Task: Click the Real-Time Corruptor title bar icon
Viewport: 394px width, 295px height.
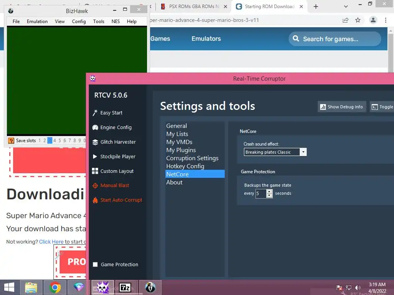Action: [93, 78]
